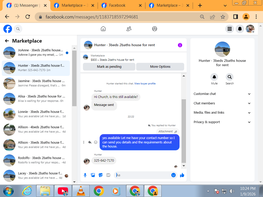The image size is (263, 197).
Task: Open the Attachment link above blue message
Action: [x=168, y=132]
